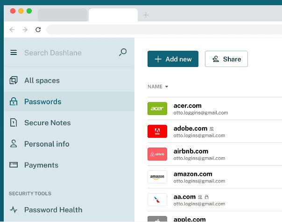Select the active second browser tab

tap(113, 15)
